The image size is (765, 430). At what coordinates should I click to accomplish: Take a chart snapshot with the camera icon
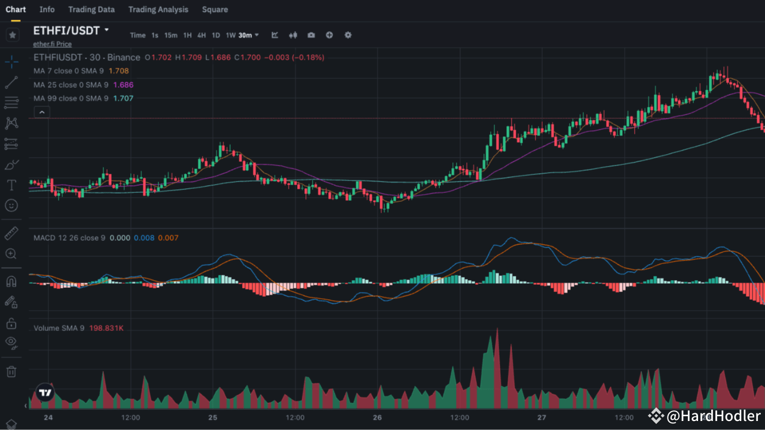[x=311, y=35]
